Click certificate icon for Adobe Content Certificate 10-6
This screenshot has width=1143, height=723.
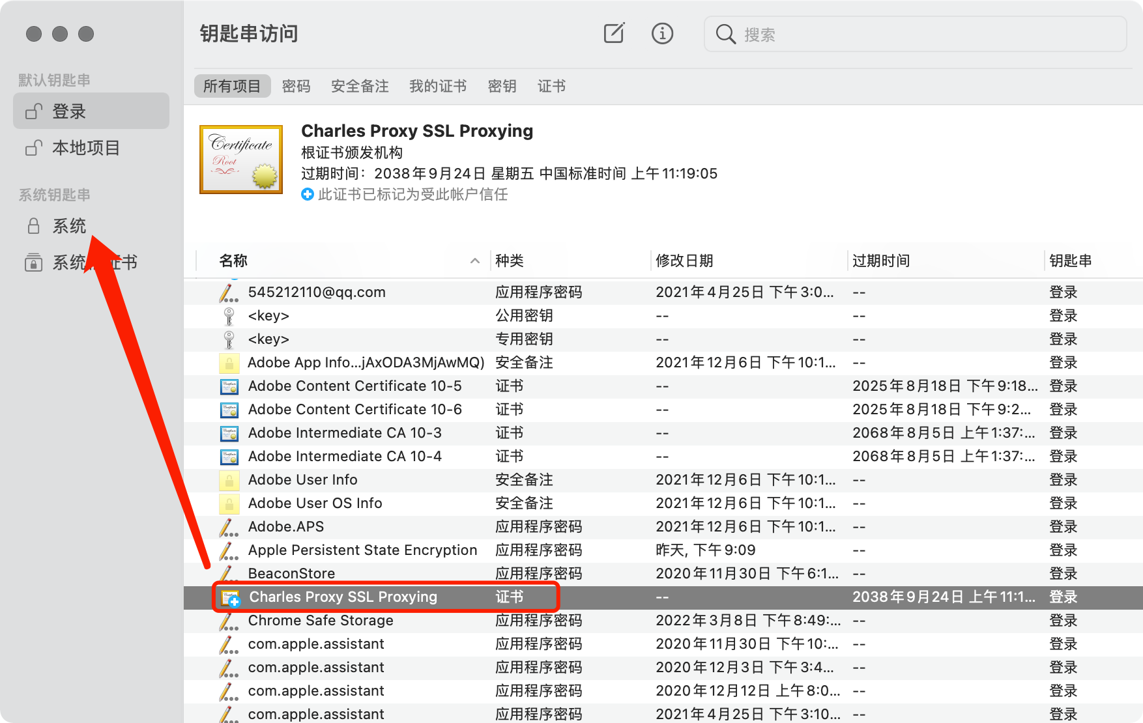(x=229, y=410)
